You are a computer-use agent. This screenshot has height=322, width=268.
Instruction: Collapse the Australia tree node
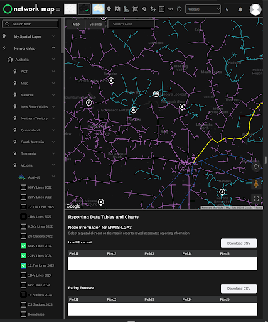click(x=53, y=60)
